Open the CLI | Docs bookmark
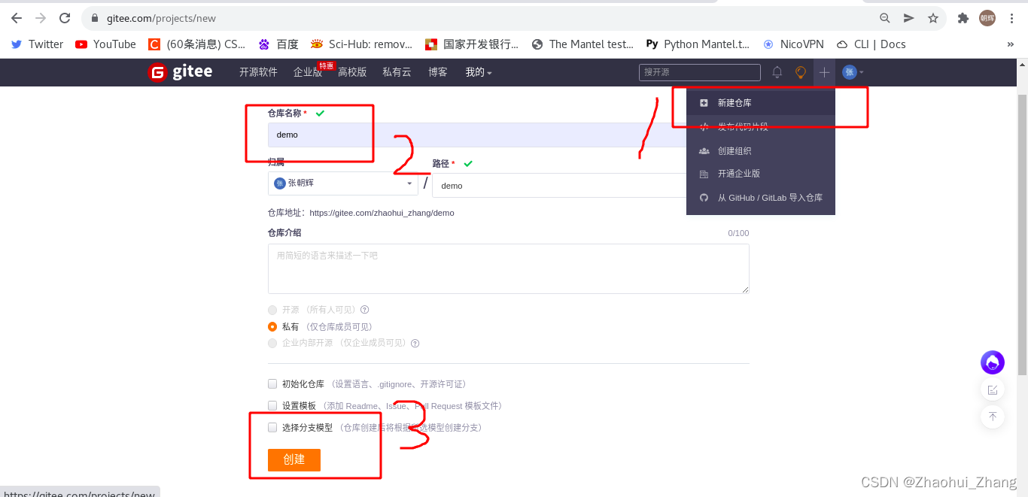The height and width of the screenshot is (497, 1028). tap(871, 44)
